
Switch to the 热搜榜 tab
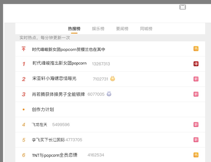(74, 29)
